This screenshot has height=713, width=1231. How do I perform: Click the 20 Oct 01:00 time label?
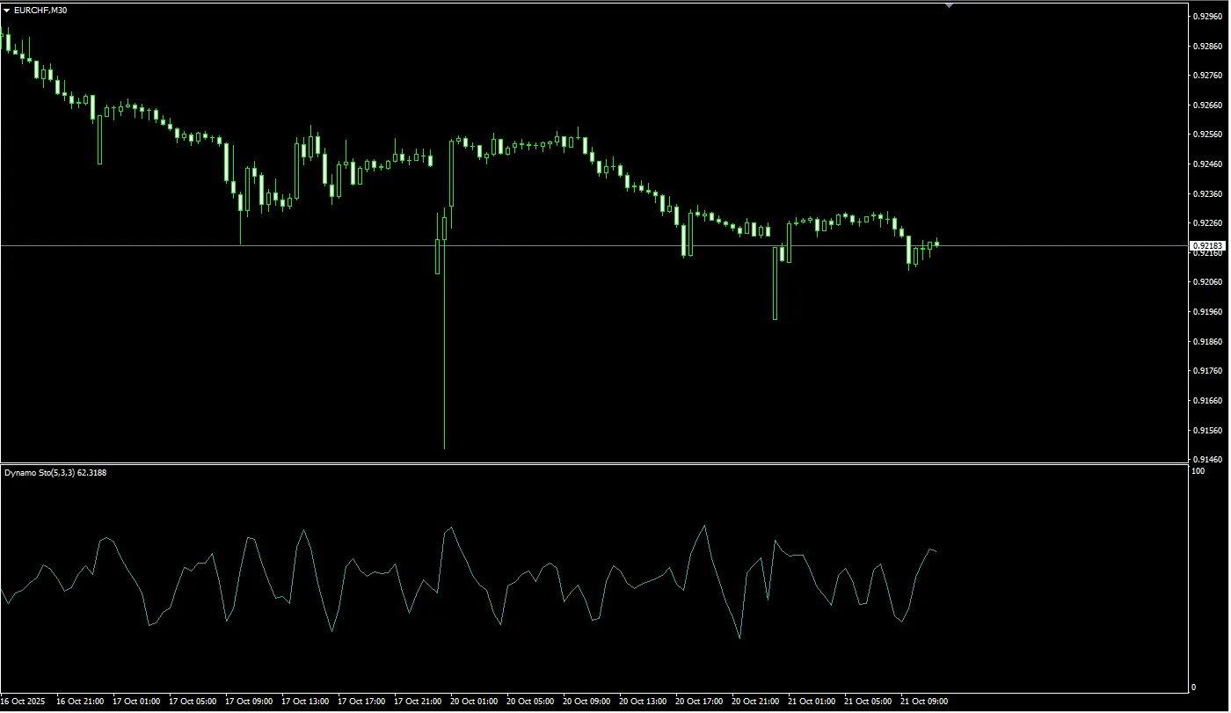[473, 702]
